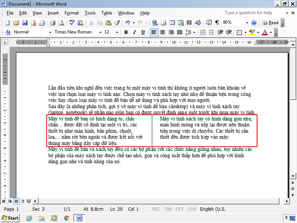
Task: Launch Chrome from the taskbar
Action: [x=66, y=218]
